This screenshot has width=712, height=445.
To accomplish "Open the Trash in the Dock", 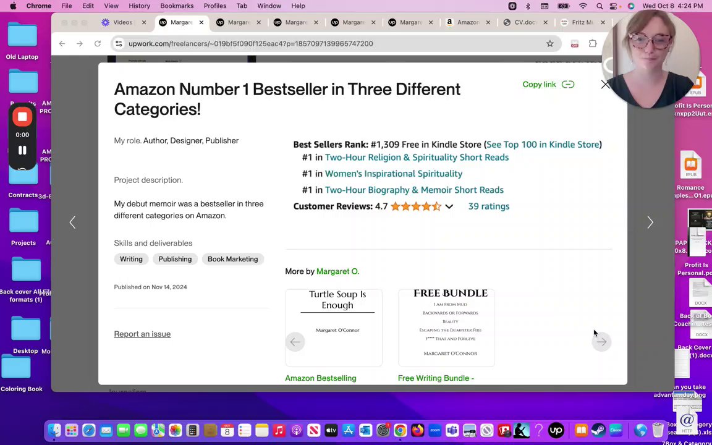I will tap(658, 430).
